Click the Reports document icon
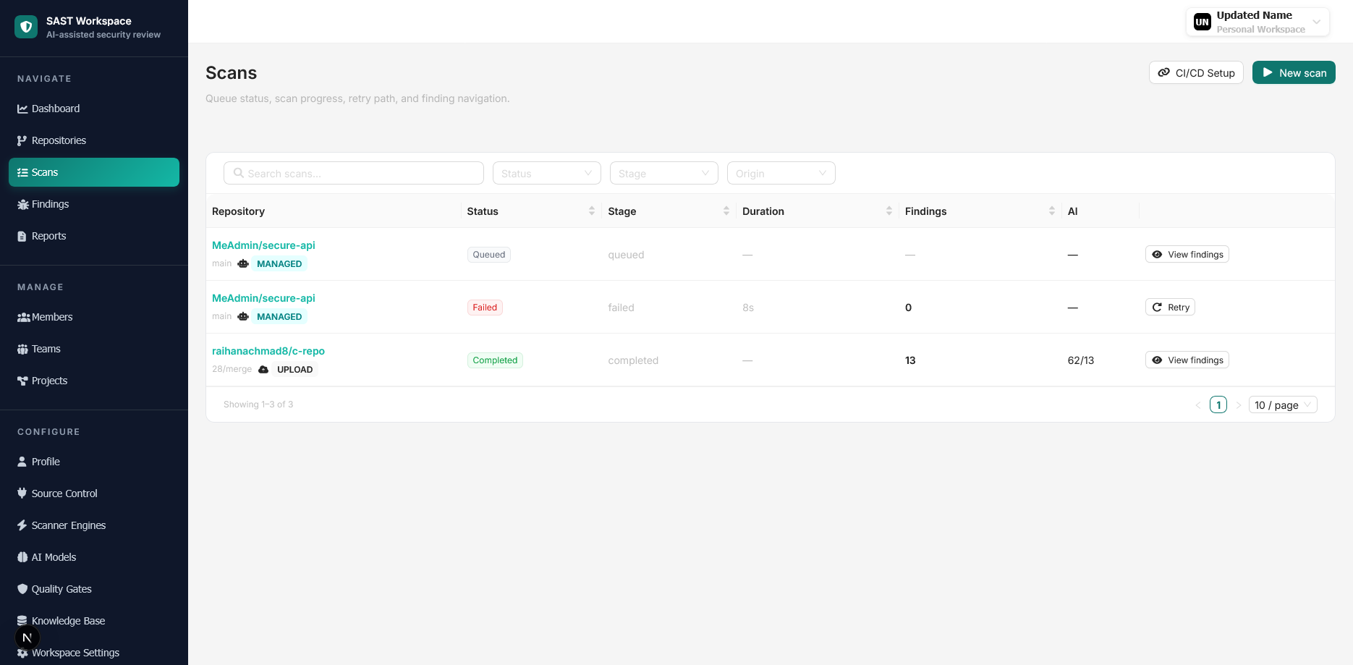Viewport: 1353px width, 665px height. pos(22,236)
